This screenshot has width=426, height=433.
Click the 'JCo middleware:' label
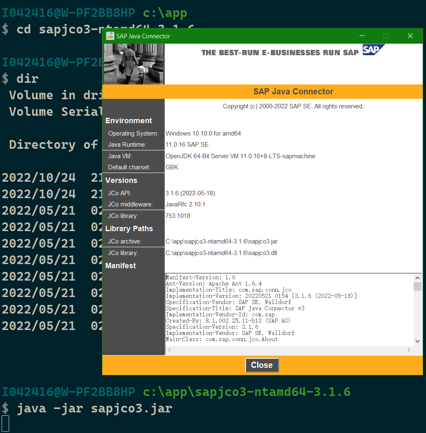pos(130,204)
